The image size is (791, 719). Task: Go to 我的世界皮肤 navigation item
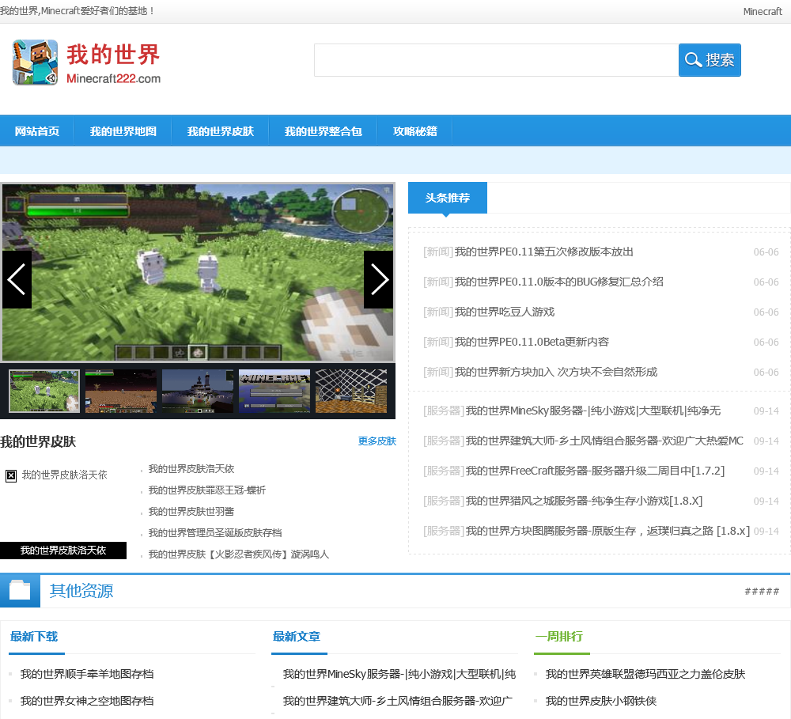[220, 131]
